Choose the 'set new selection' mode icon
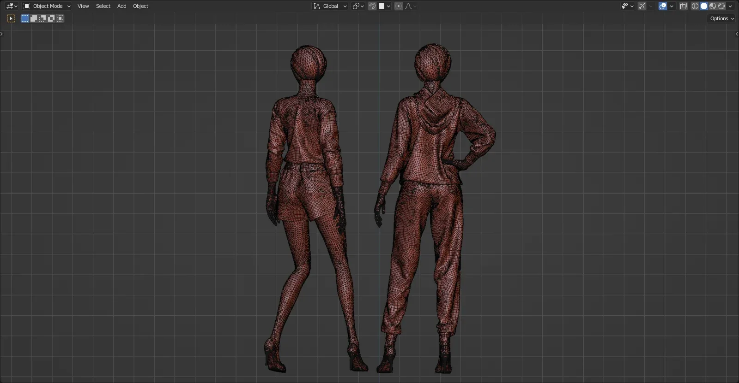This screenshot has height=383, width=739. pos(25,18)
